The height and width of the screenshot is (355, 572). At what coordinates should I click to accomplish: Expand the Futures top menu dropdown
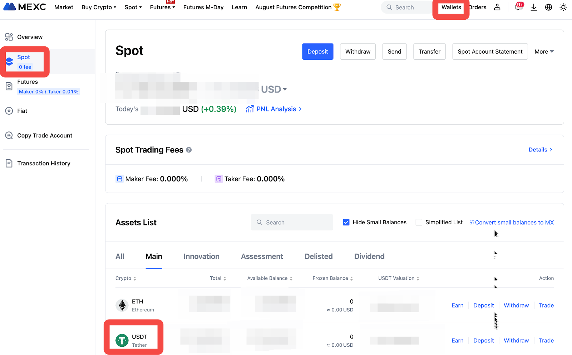pos(162,7)
